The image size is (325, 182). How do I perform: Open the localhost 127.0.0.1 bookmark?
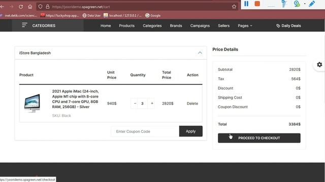[123, 16]
